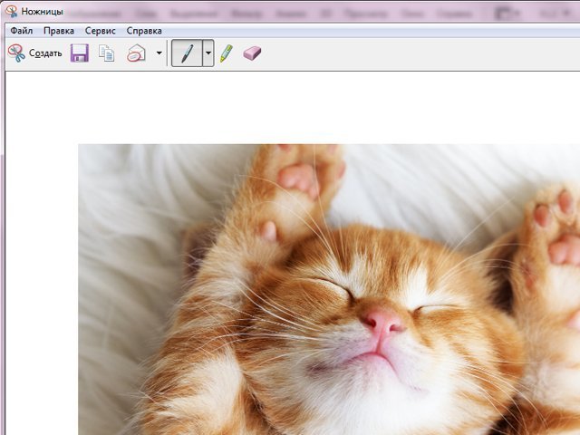Open the Файл menu
The image size is (580, 435).
click(22, 30)
